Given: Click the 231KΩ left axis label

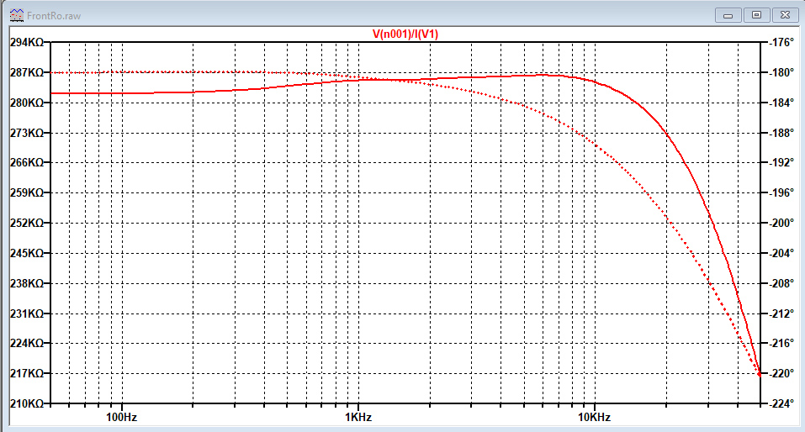Looking at the screenshot, I should (x=27, y=313).
